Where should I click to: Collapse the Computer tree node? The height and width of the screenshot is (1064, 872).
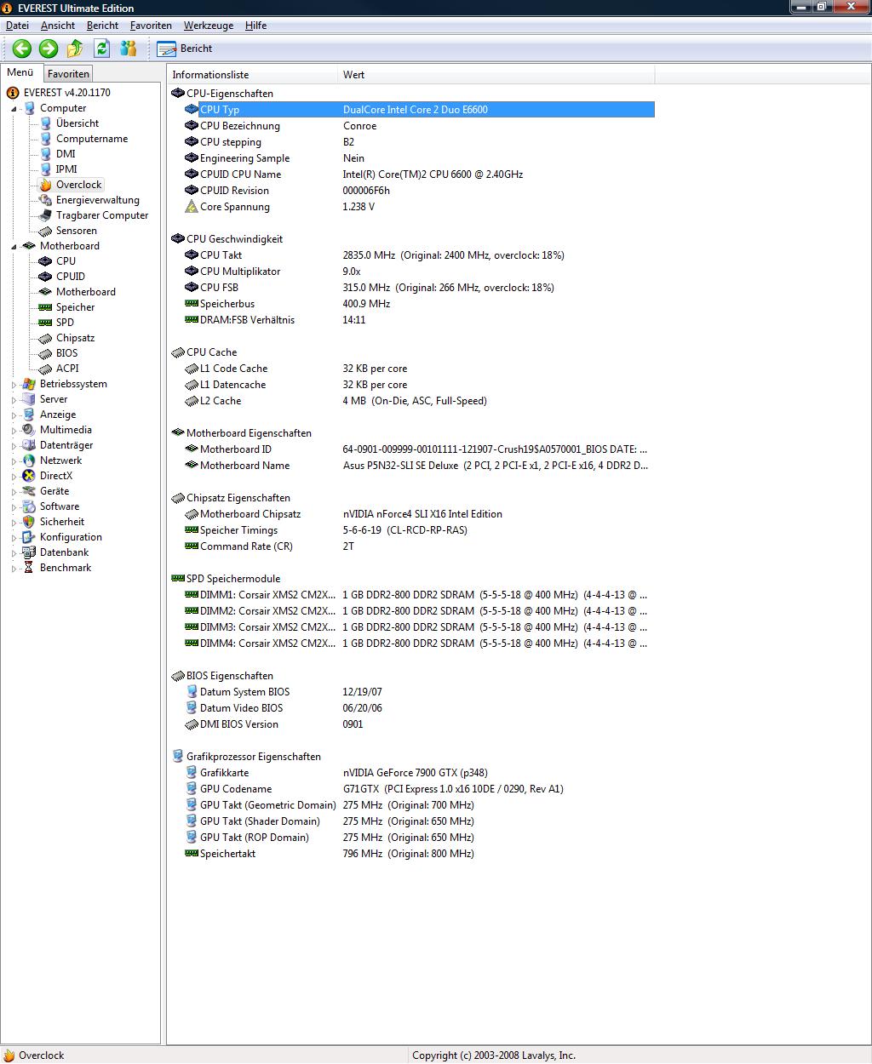(14, 109)
